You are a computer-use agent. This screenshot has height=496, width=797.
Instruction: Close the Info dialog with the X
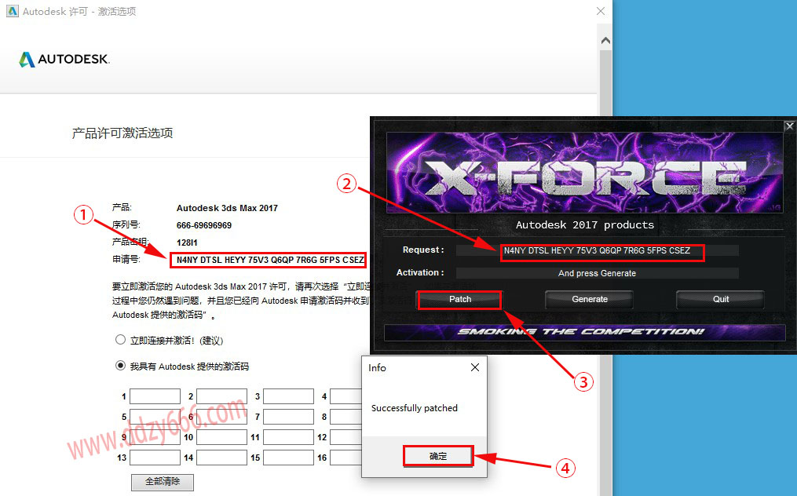(474, 367)
